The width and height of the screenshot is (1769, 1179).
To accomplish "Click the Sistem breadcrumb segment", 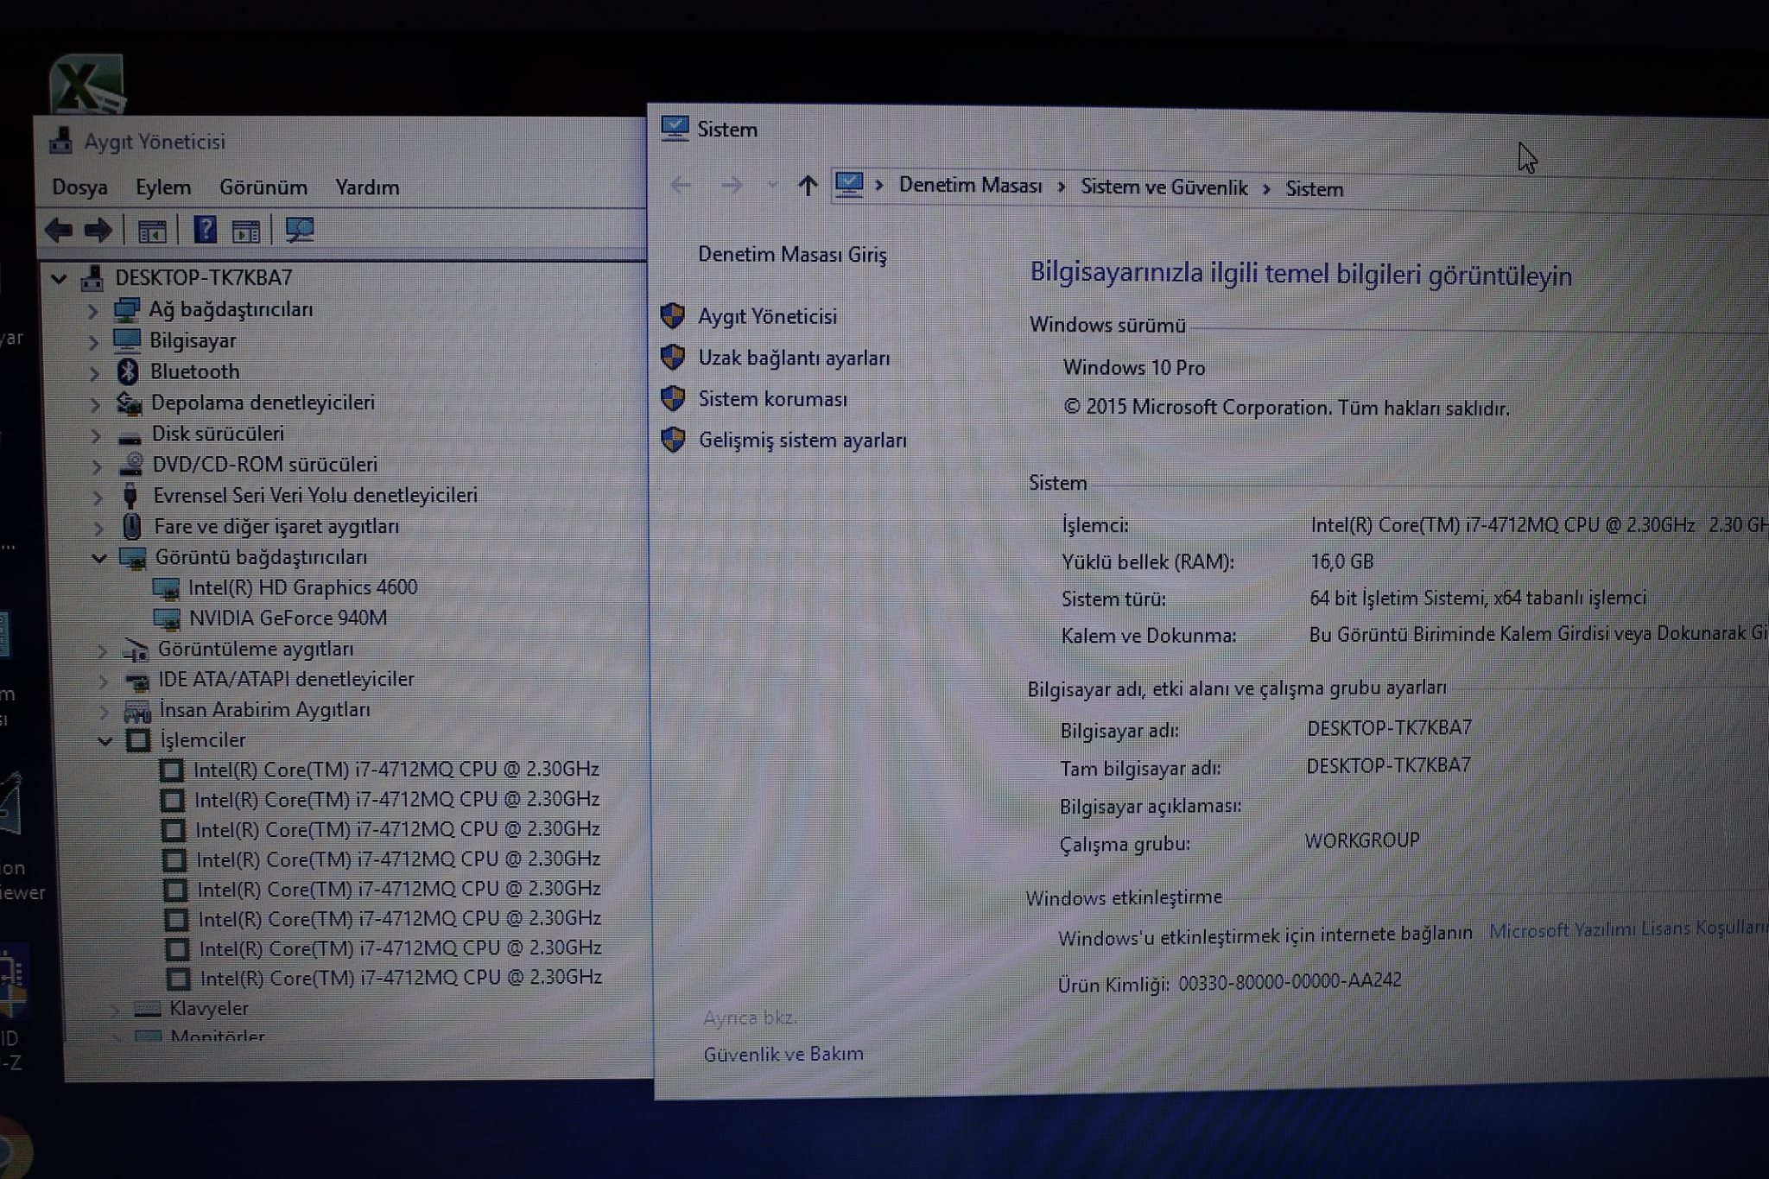I will (x=1314, y=189).
